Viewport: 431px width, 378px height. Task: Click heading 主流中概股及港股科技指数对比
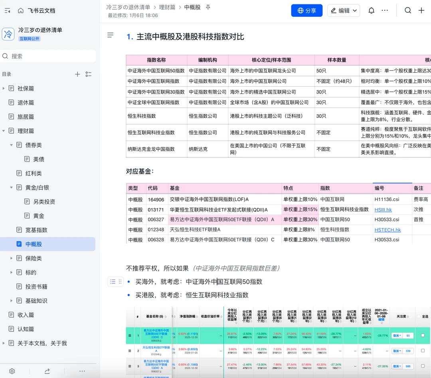point(190,37)
